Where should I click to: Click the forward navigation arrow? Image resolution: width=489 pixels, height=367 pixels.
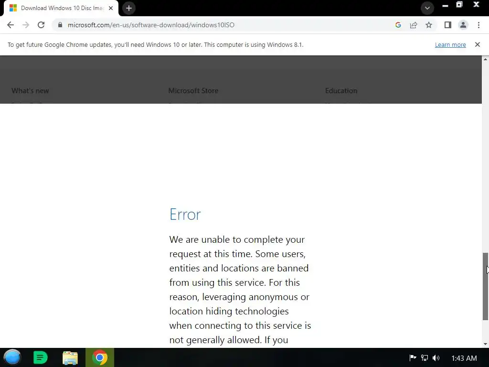click(26, 25)
